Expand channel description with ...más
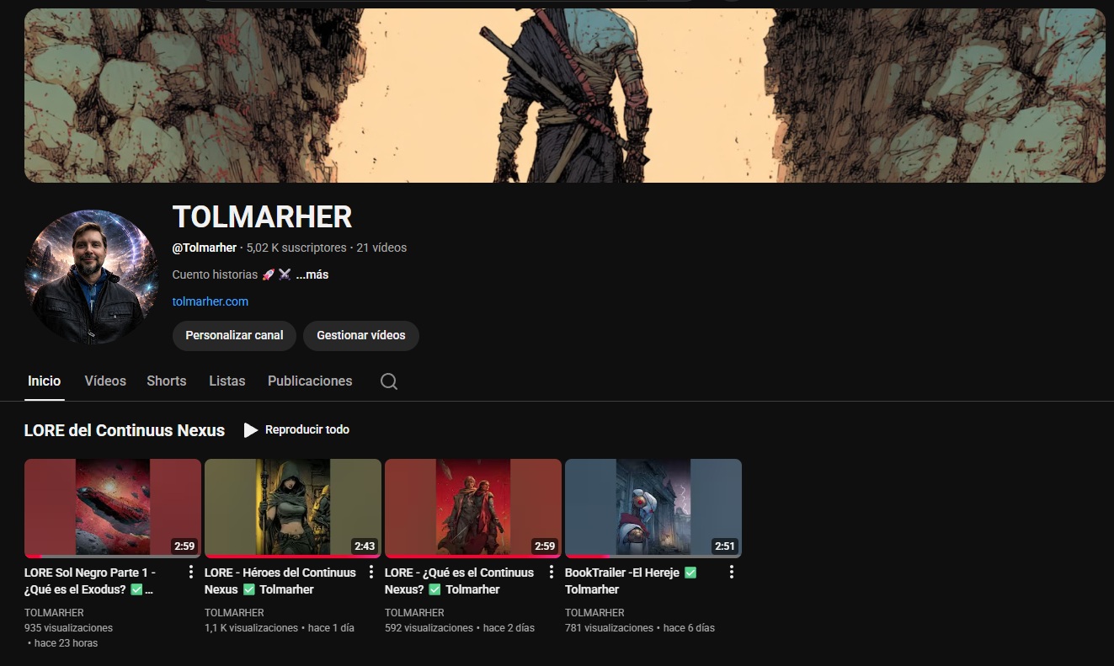The height and width of the screenshot is (666, 1114). 312,274
